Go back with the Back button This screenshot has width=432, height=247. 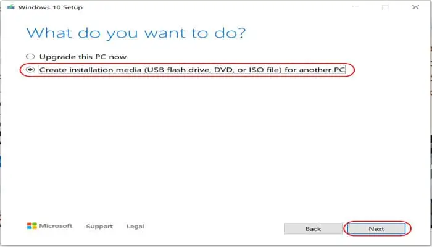click(x=313, y=228)
